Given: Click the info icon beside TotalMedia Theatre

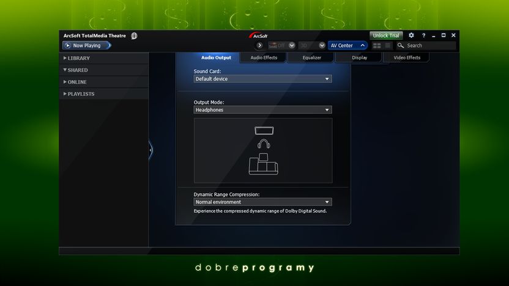Looking at the screenshot, I should [x=134, y=35].
